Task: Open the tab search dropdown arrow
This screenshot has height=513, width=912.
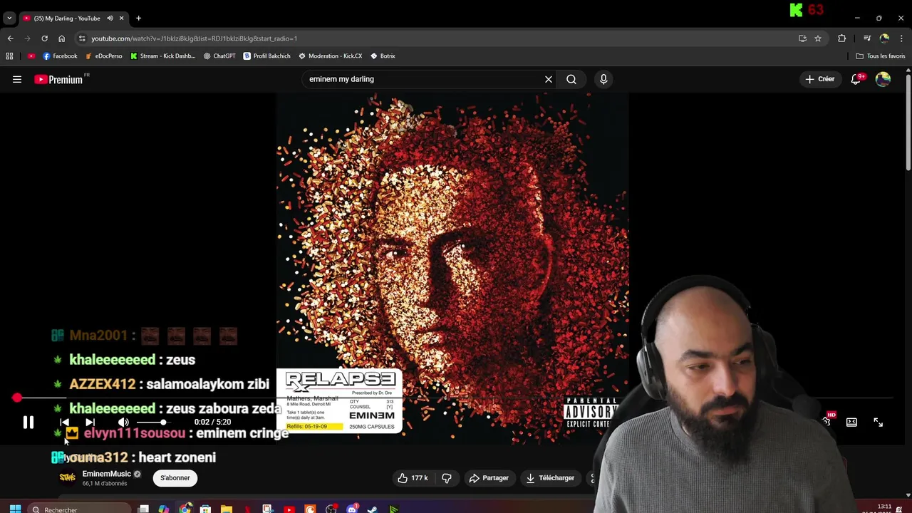Action: [x=9, y=18]
